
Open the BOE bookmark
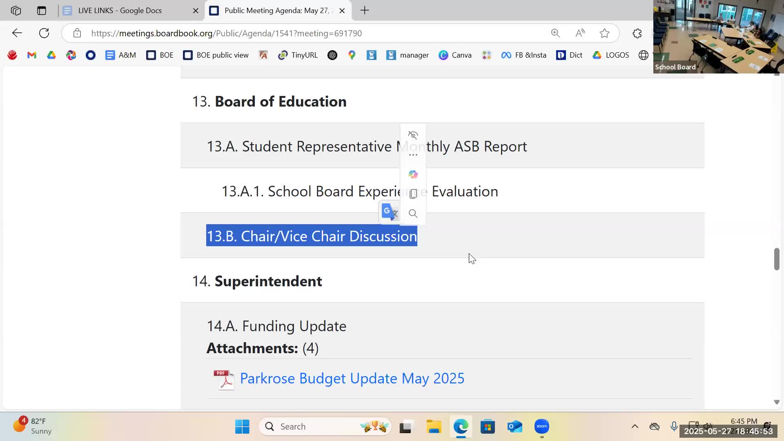point(160,55)
